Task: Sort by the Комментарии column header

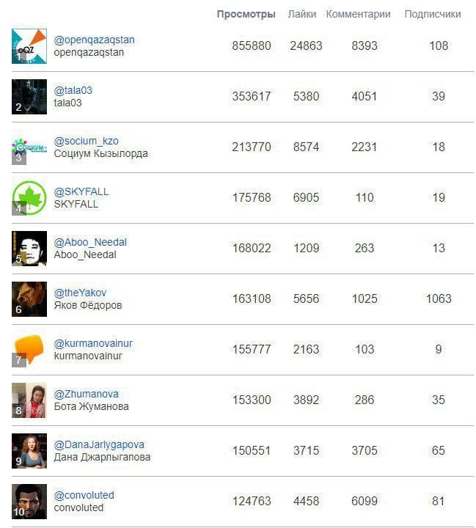Action: (x=358, y=14)
